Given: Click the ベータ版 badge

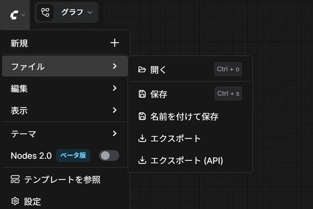Looking at the screenshot, I should click(73, 155).
